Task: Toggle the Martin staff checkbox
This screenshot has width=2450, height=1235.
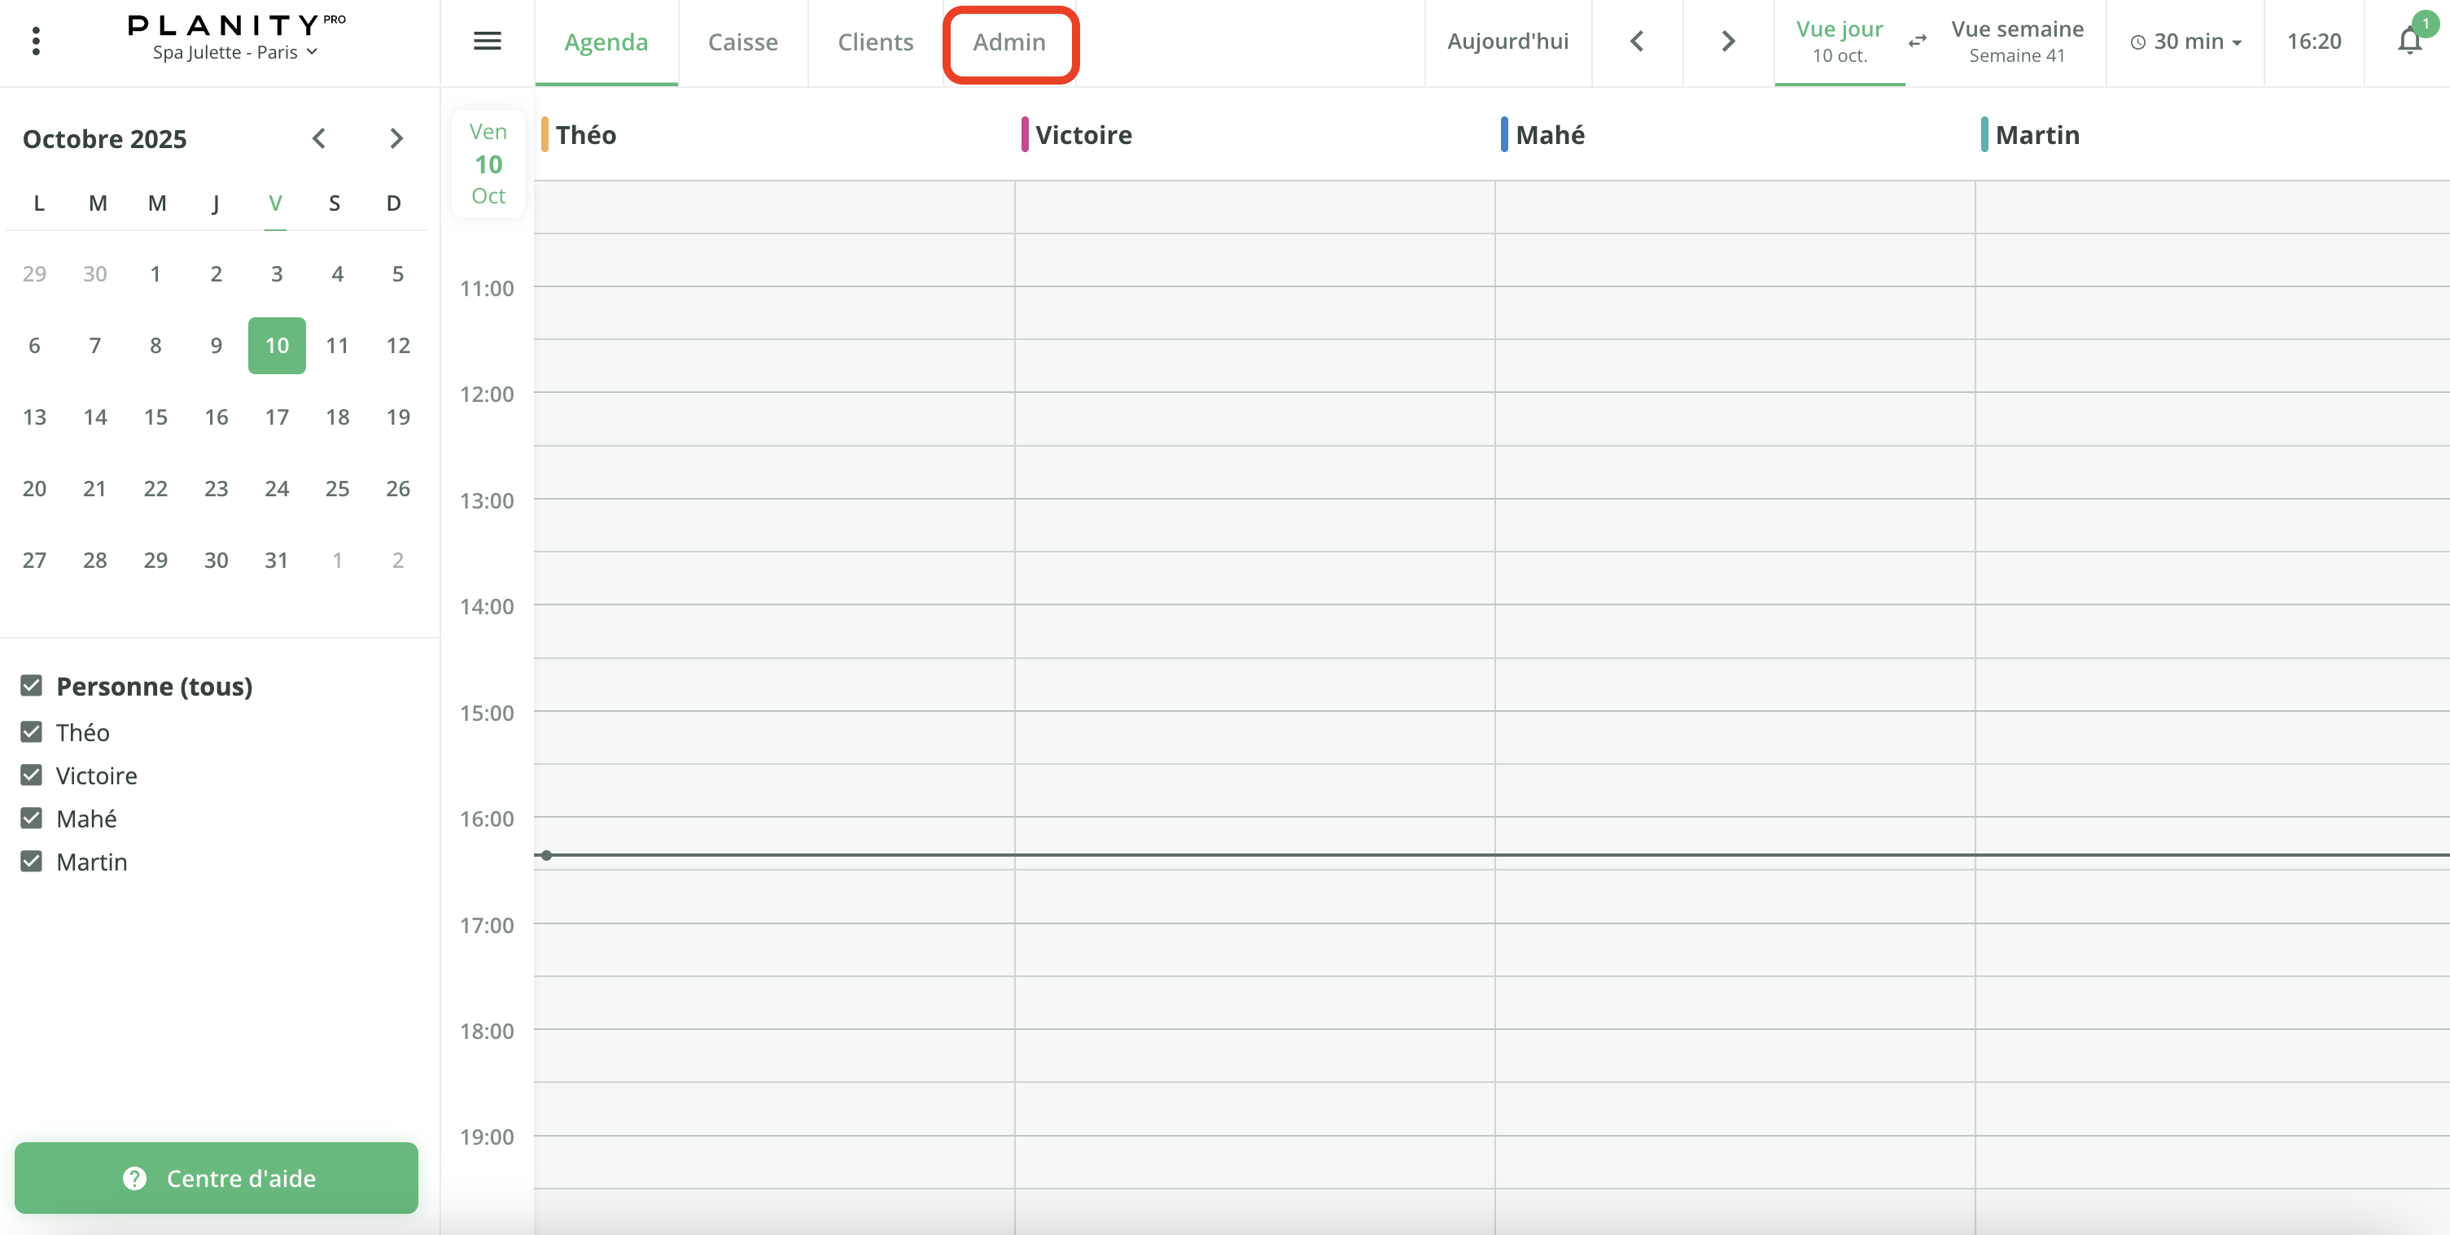Action: [32, 862]
